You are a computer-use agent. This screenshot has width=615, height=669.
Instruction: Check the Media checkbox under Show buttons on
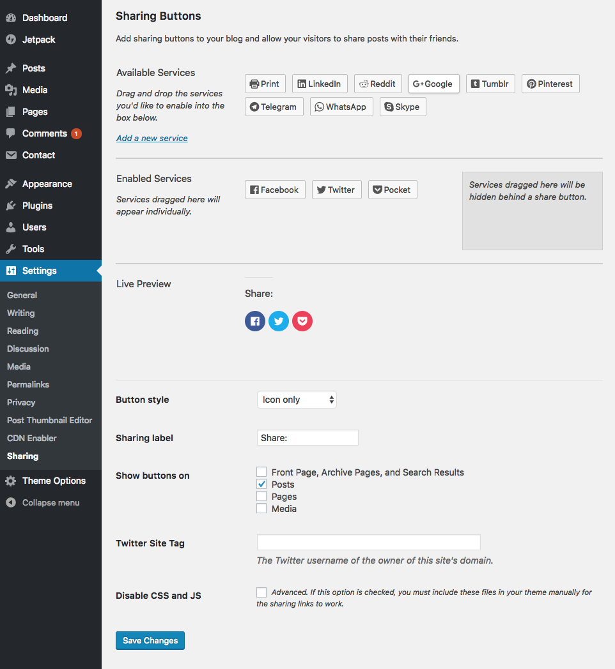point(261,508)
